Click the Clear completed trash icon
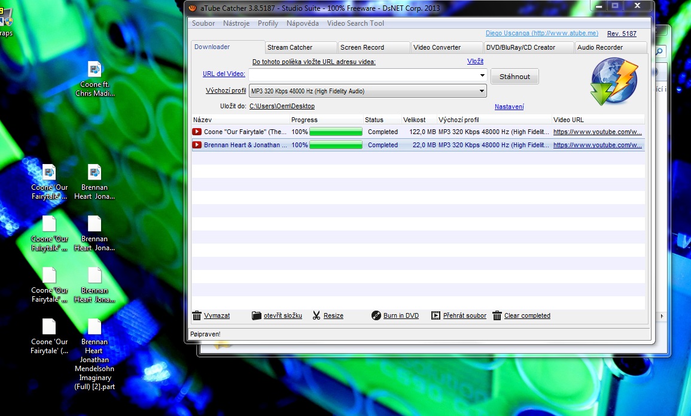This screenshot has height=416, width=691. pos(497,315)
